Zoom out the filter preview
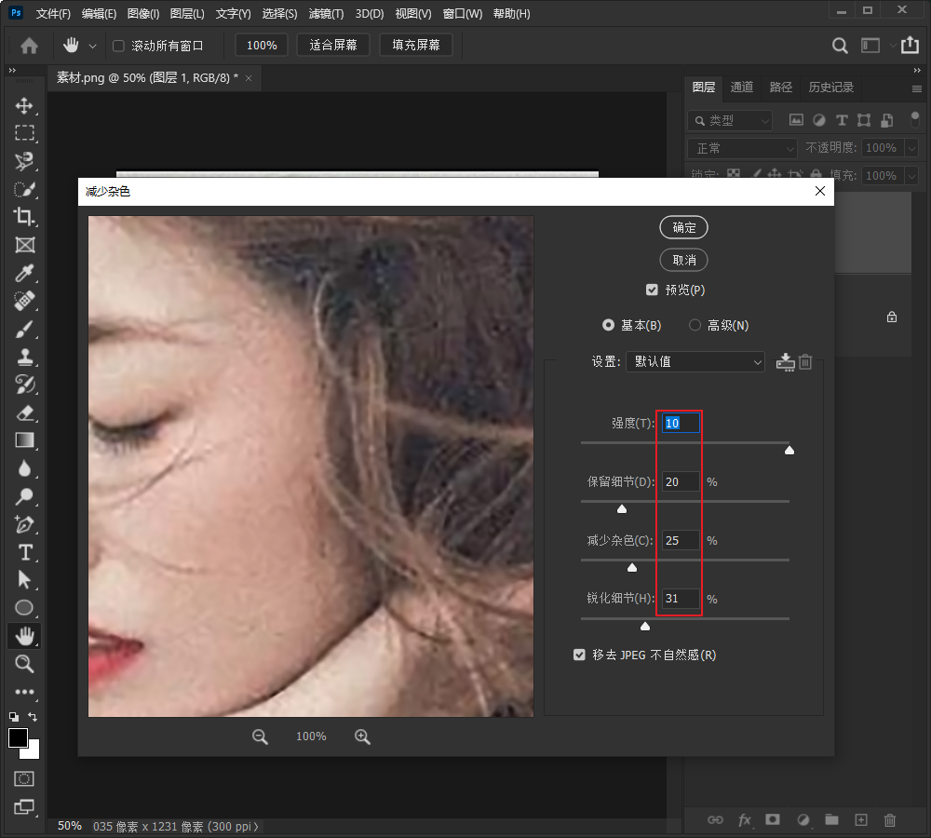The height and width of the screenshot is (838, 931). [260, 737]
